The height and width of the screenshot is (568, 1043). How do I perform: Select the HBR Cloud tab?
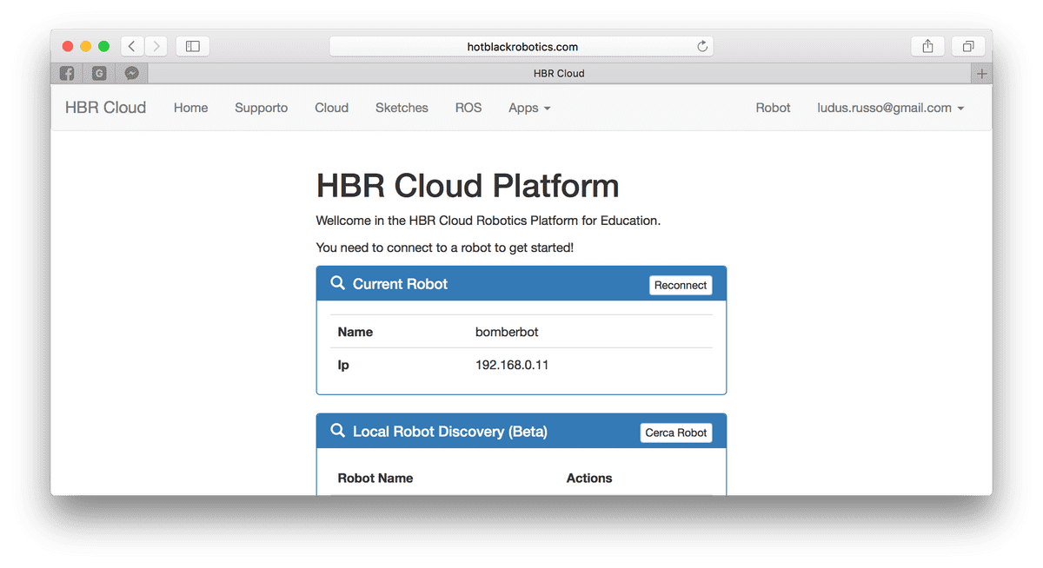point(559,74)
